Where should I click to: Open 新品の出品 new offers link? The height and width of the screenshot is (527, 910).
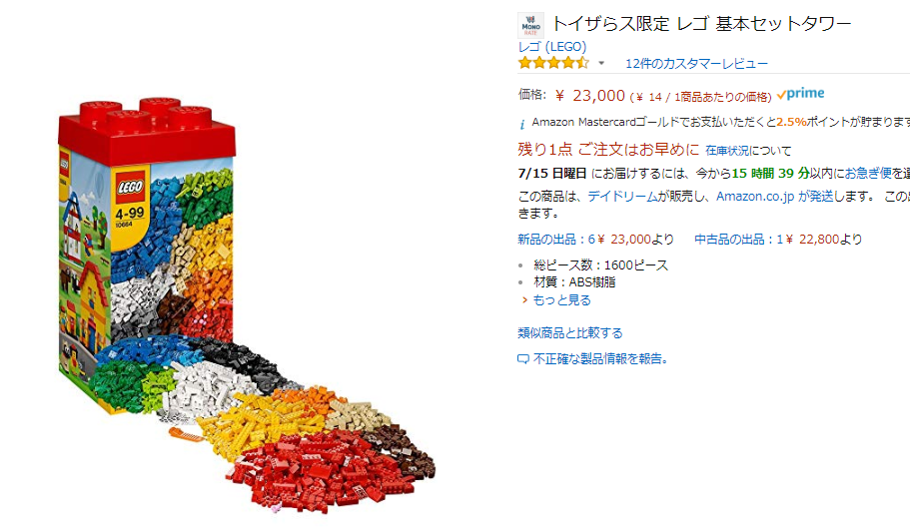pyautogui.click(x=556, y=239)
